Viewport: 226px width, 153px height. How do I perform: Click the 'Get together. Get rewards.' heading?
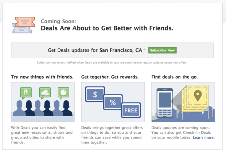coord(110,77)
